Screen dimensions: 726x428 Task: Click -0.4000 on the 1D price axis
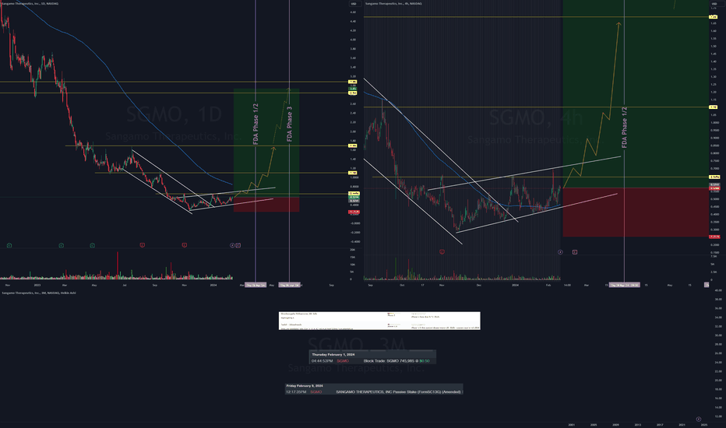pos(354,241)
